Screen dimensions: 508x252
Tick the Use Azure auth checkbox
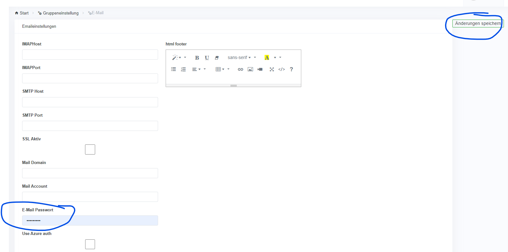point(90,244)
